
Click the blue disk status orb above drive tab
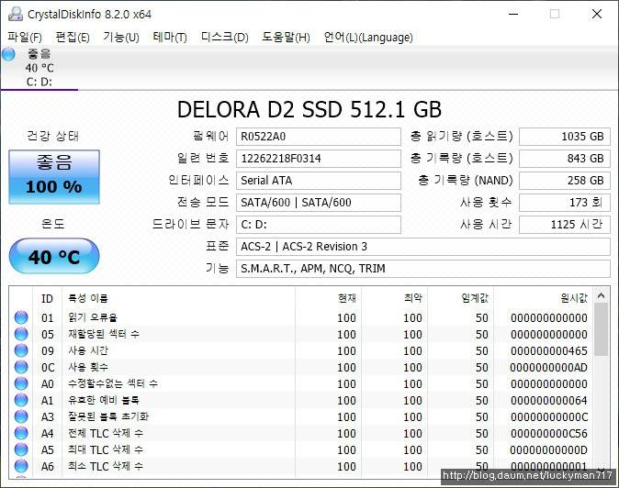tap(8, 54)
